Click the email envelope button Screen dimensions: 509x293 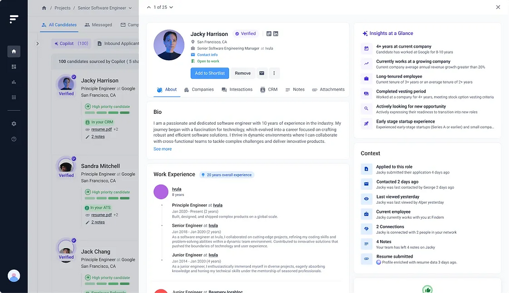point(262,73)
